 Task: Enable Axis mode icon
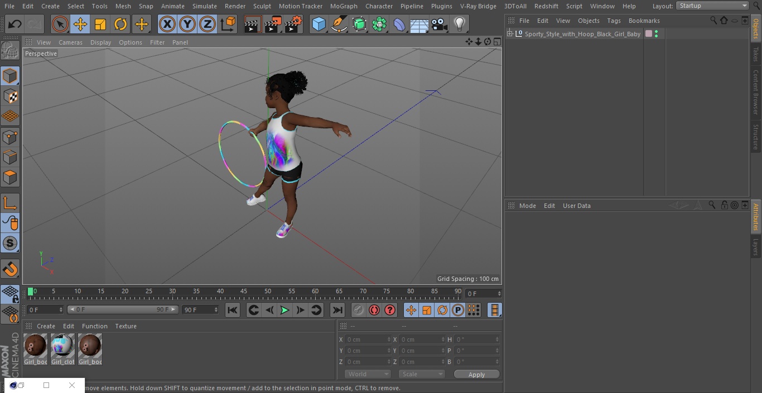pos(11,203)
